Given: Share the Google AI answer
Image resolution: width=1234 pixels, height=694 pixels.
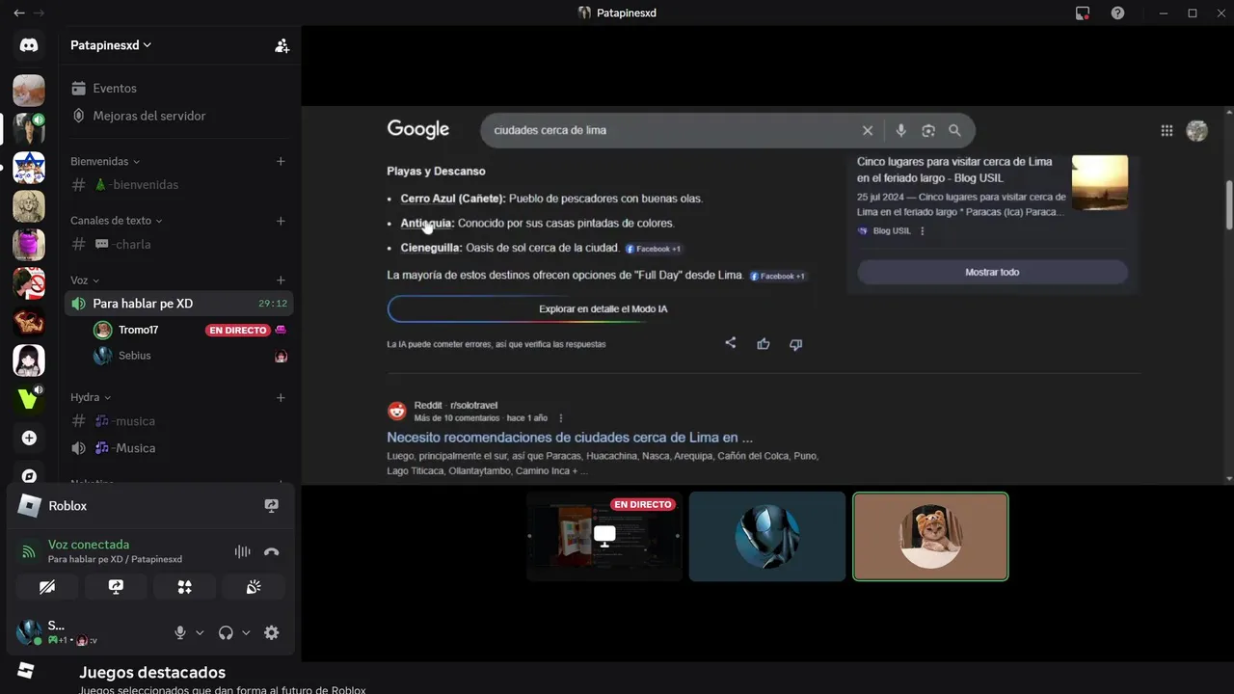Looking at the screenshot, I should click(731, 343).
